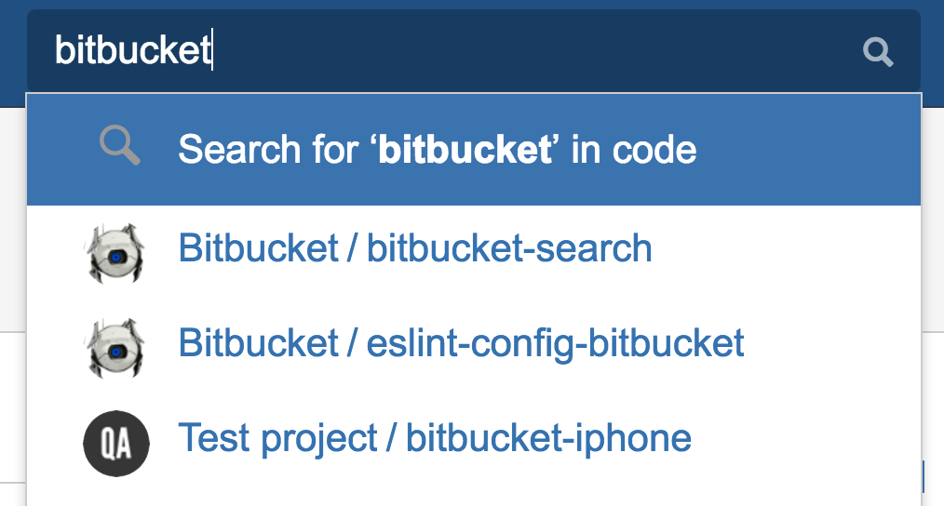
Task: Open the Bitbucket / bitbucket-search result
Action: pyautogui.click(x=414, y=249)
